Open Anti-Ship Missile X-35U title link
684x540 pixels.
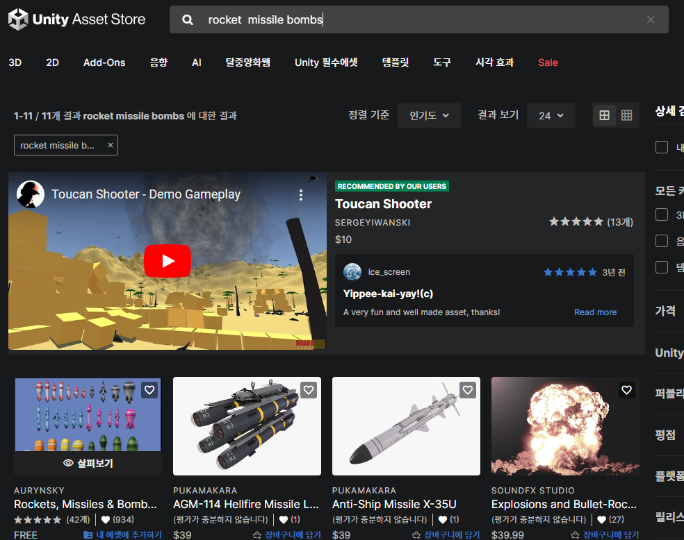tap(394, 505)
